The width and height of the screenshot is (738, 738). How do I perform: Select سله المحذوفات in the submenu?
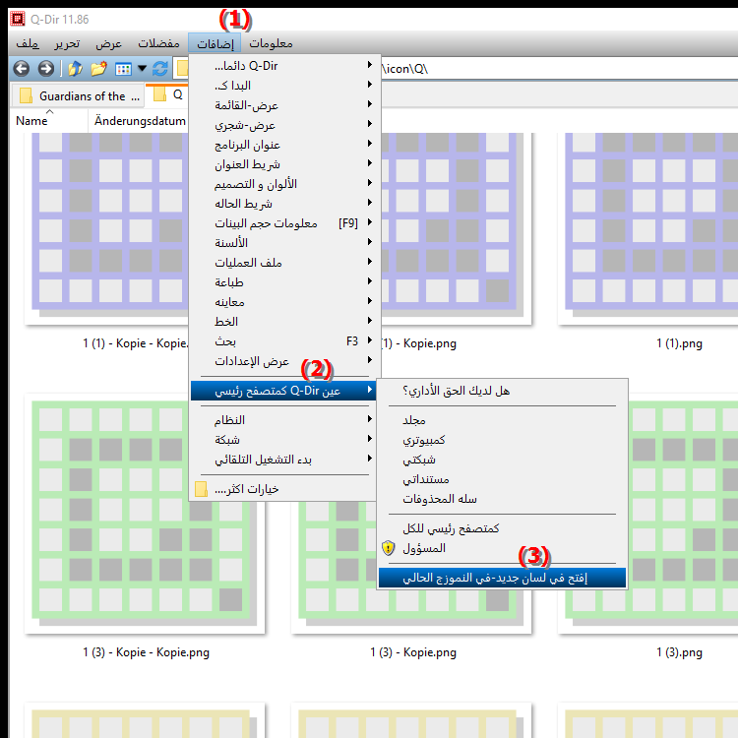pyautogui.click(x=502, y=499)
